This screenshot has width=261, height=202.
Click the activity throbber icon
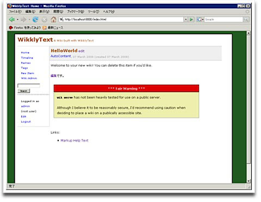pos(247,11)
